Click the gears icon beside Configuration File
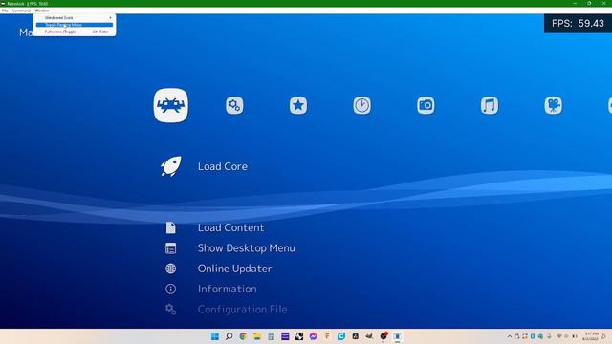Screen dimensions: 612x344 pos(170,309)
